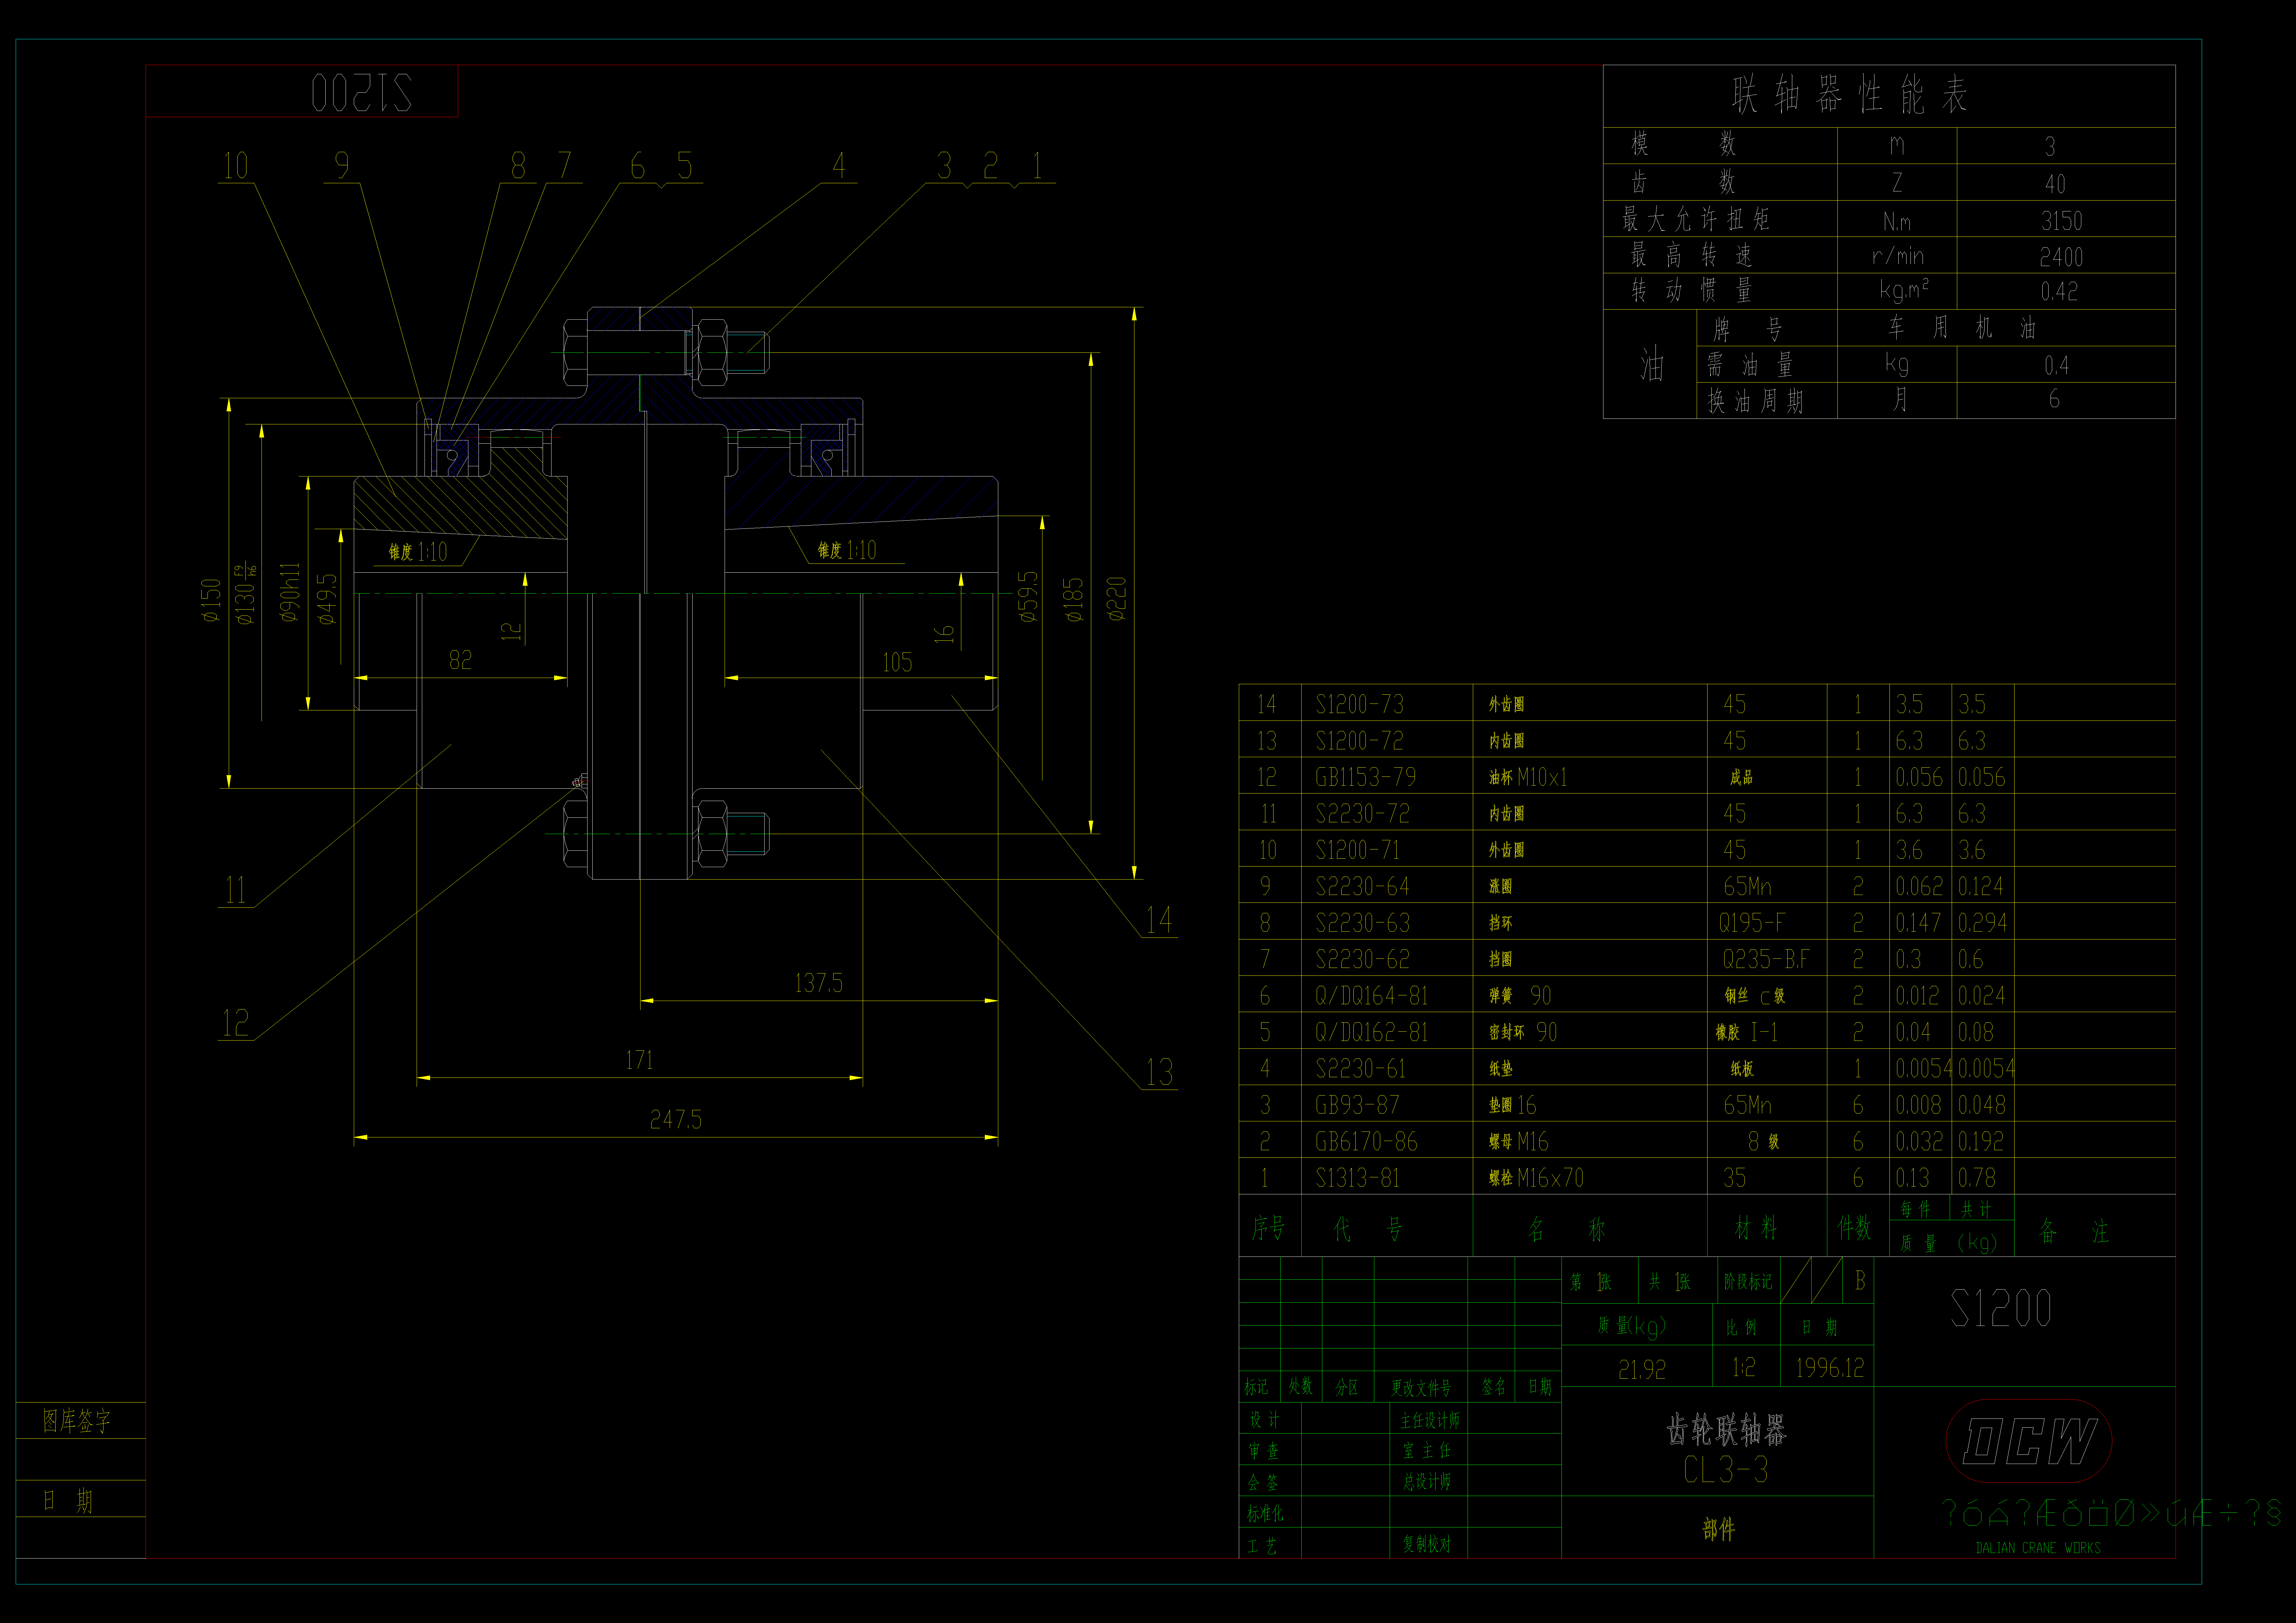
Task: Click the oil row label "换油周期"
Action: click(1755, 401)
